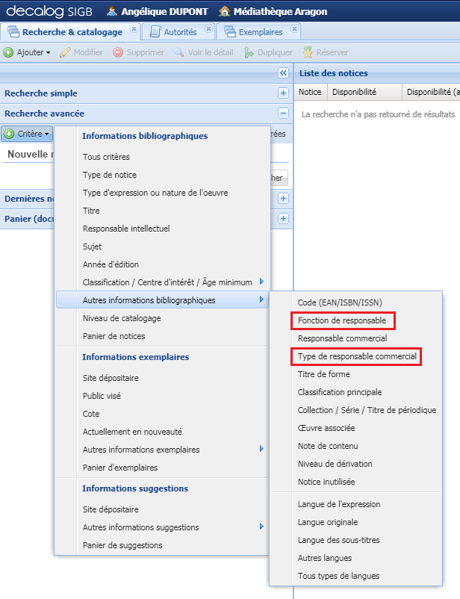This screenshot has width=460, height=599.
Task: Expand the Recherche simple section
Action: [283, 93]
